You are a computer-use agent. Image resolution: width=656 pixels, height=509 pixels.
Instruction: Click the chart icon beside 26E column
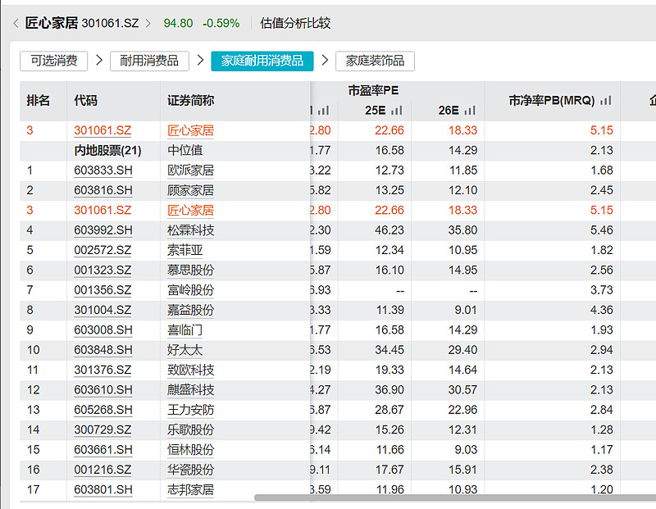point(470,111)
